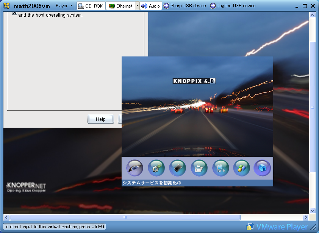Screen dimensions: 319x233
Task: Click the Sharp USB device button
Action: 185,6
